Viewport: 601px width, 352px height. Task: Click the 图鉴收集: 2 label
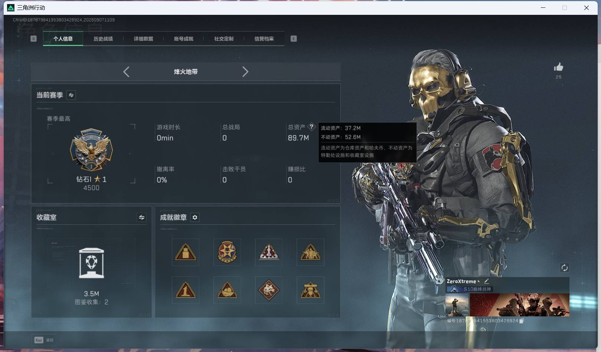pyautogui.click(x=91, y=302)
